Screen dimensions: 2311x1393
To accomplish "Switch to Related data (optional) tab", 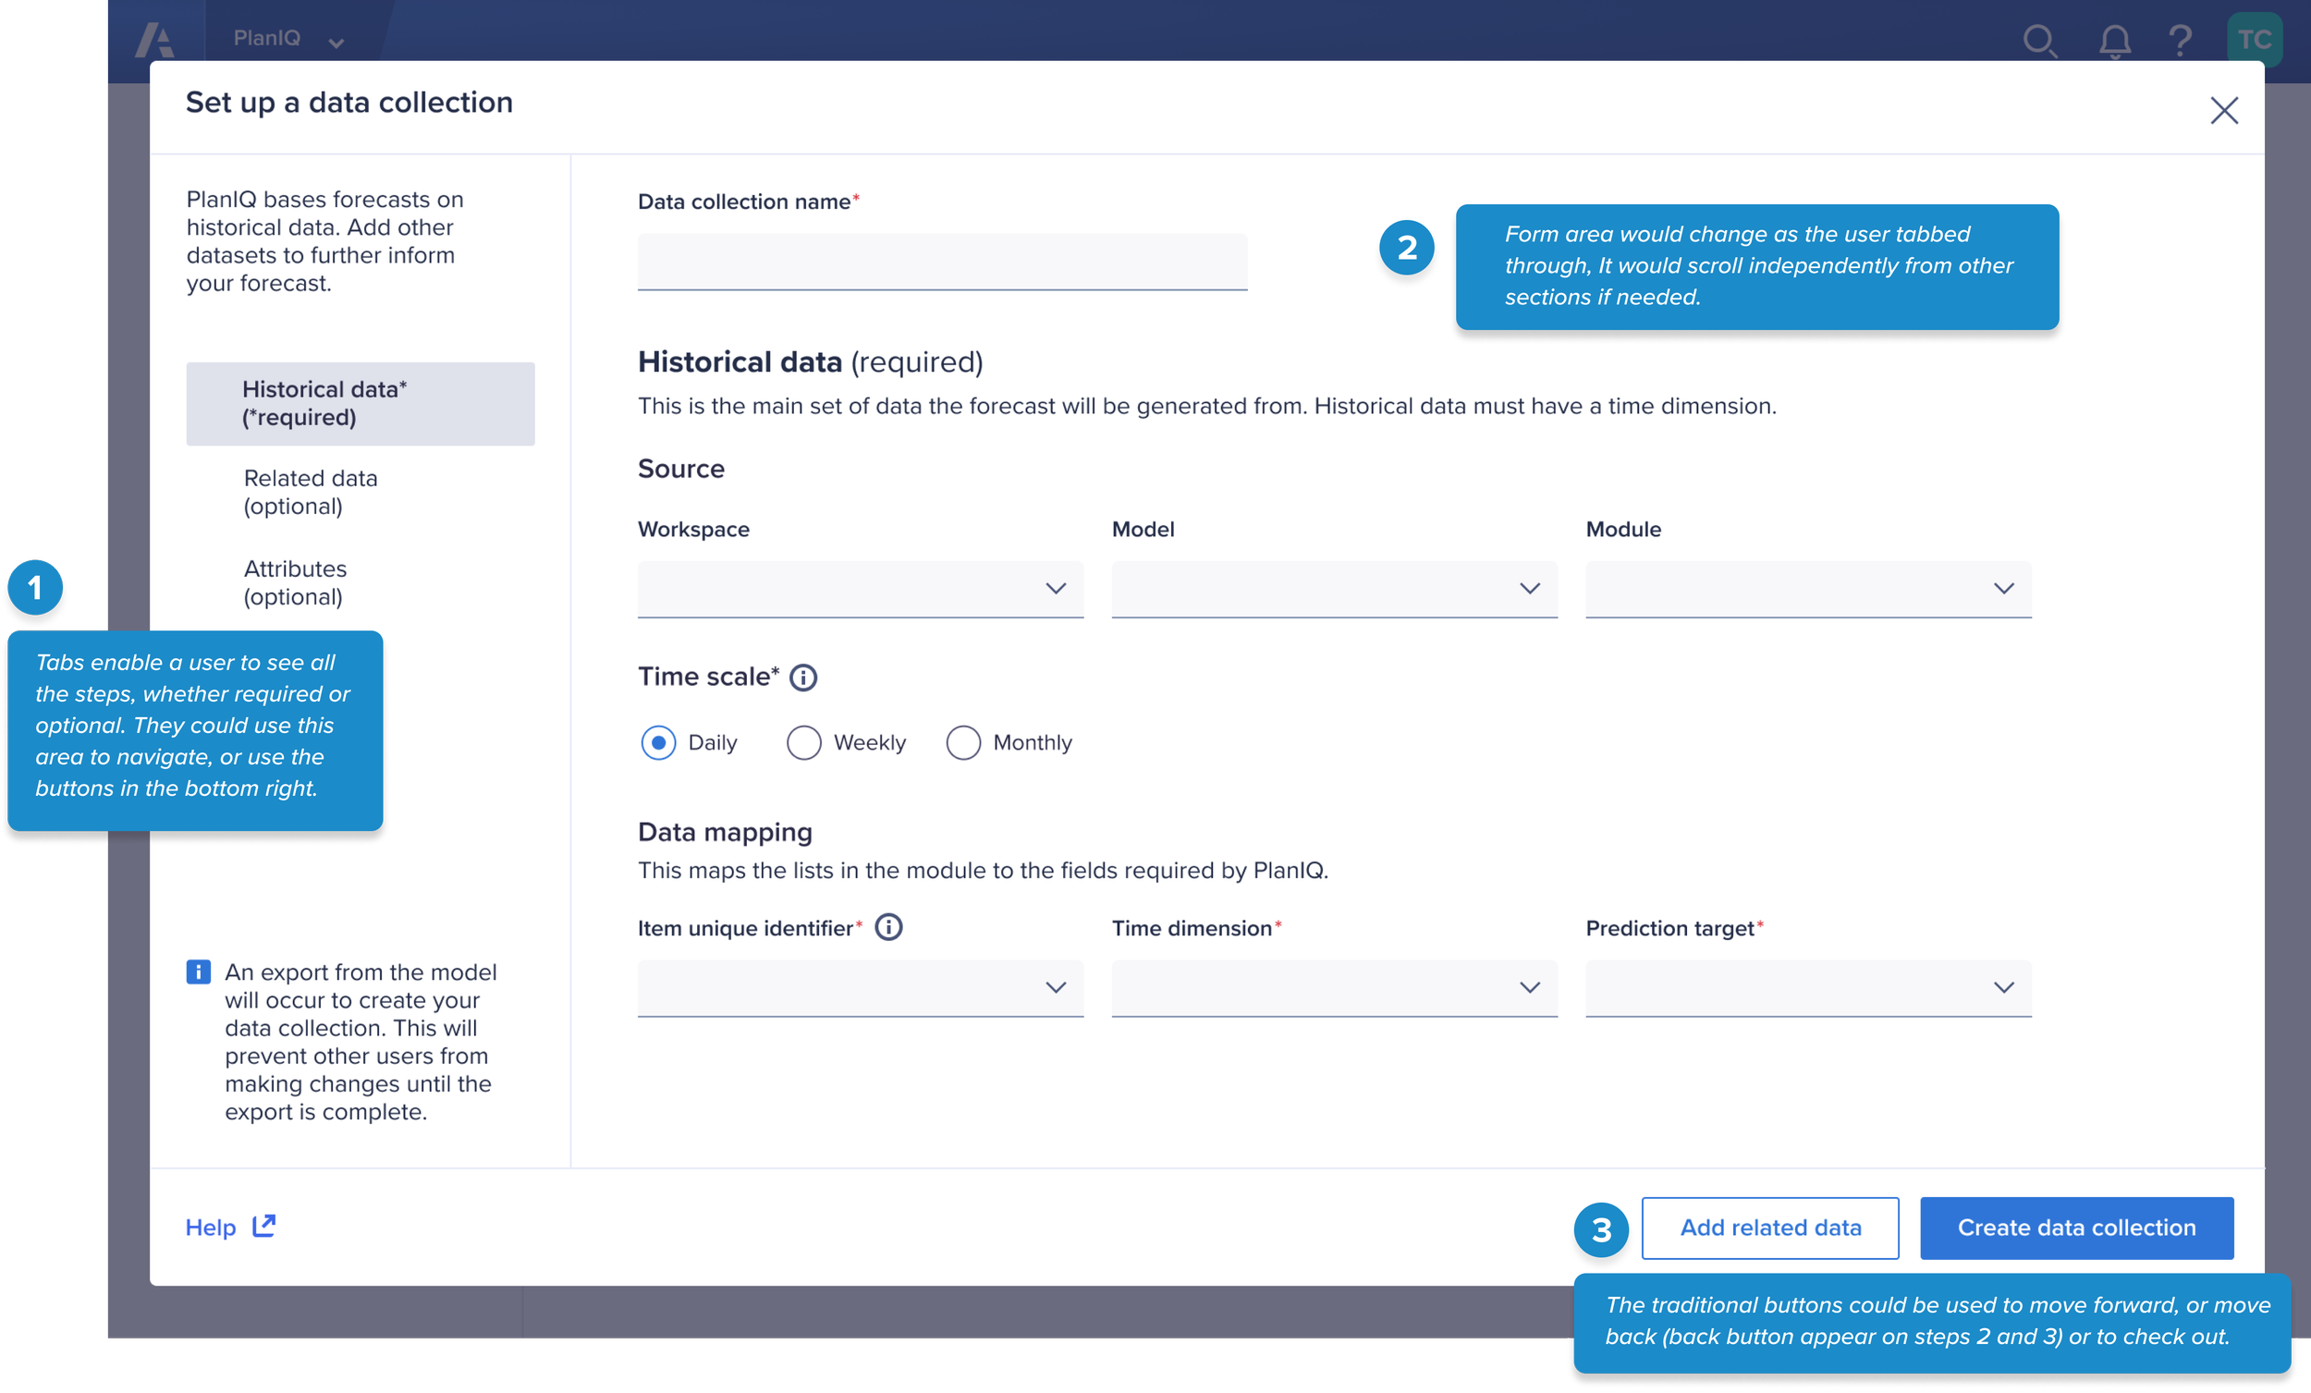I will (x=311, y=493).
